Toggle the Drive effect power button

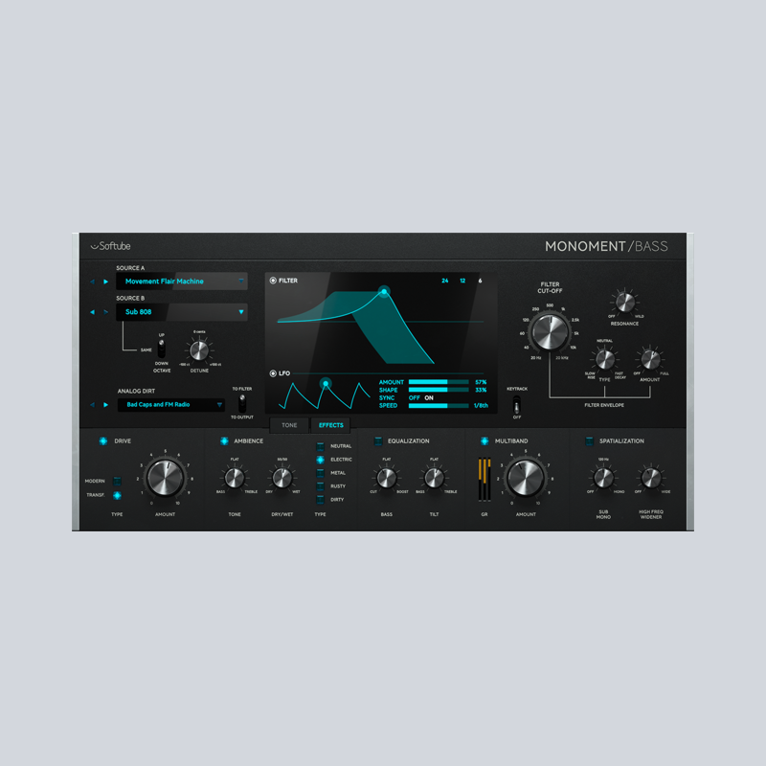[103, 441]
